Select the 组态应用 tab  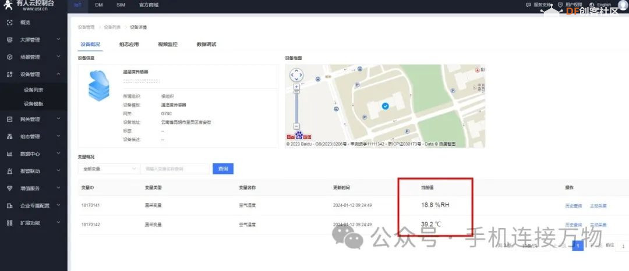coord(129,44)
